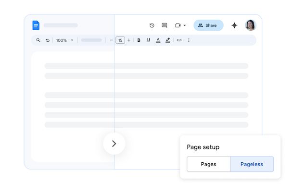The height and width of the screenshot is (193, 304).
Task: Open the video call options dropdown arrow
Action: (x=185, y=25)
